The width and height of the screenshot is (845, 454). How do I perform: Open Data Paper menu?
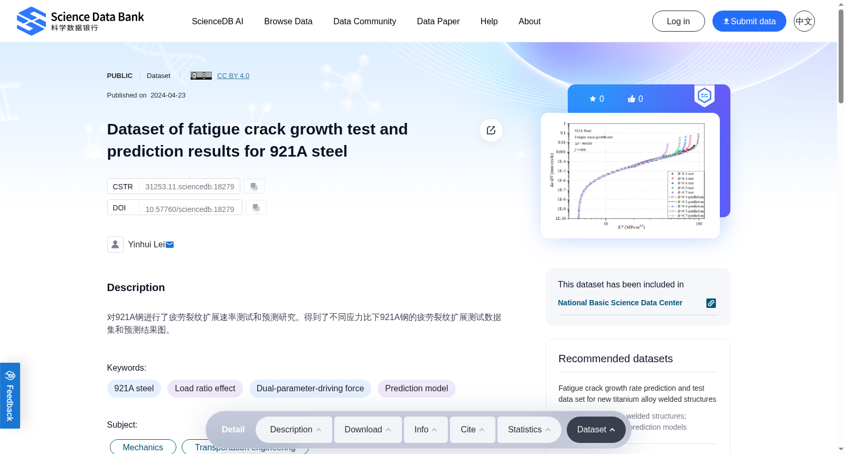438,21
